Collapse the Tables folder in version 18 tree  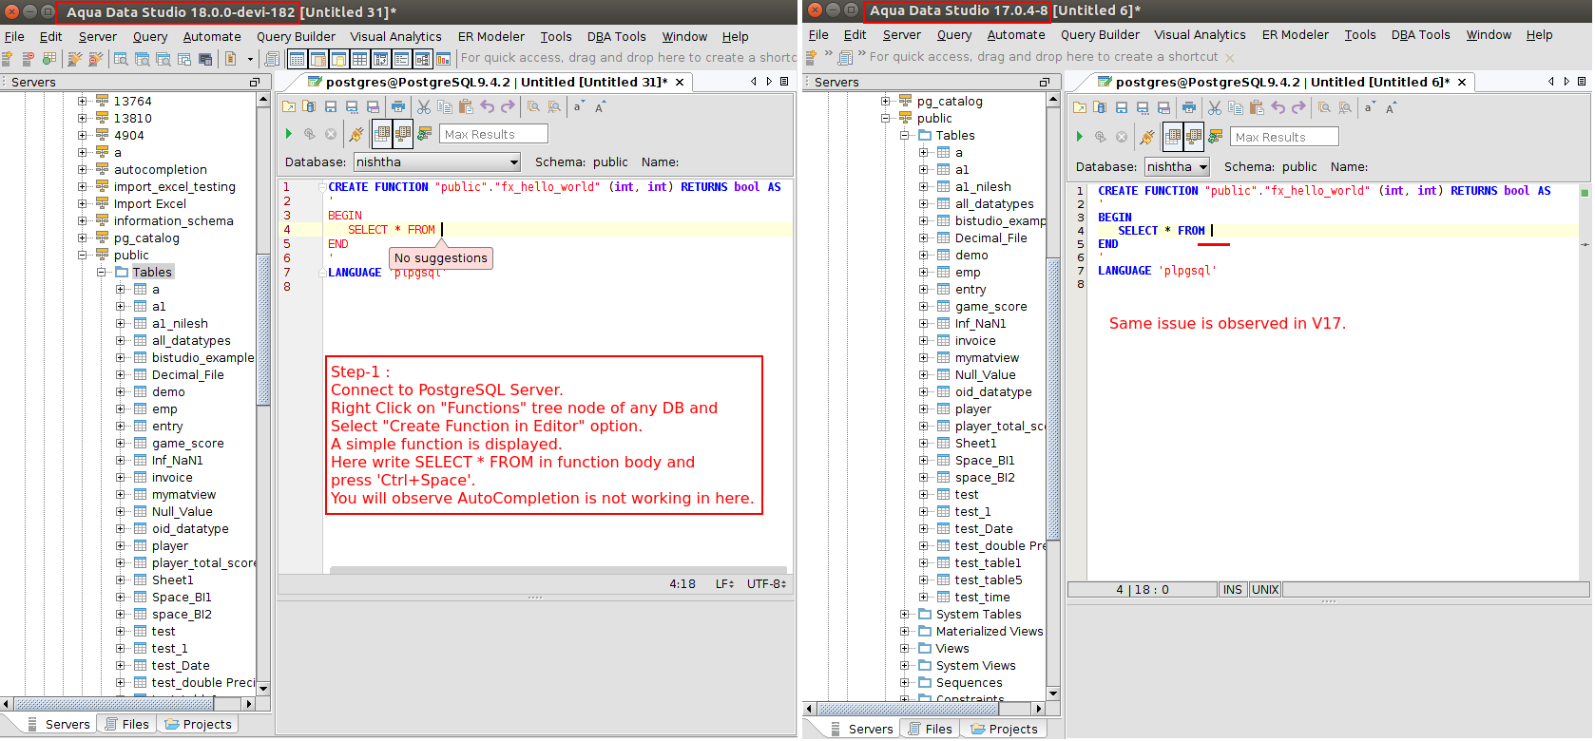click(x=102, y=273)
